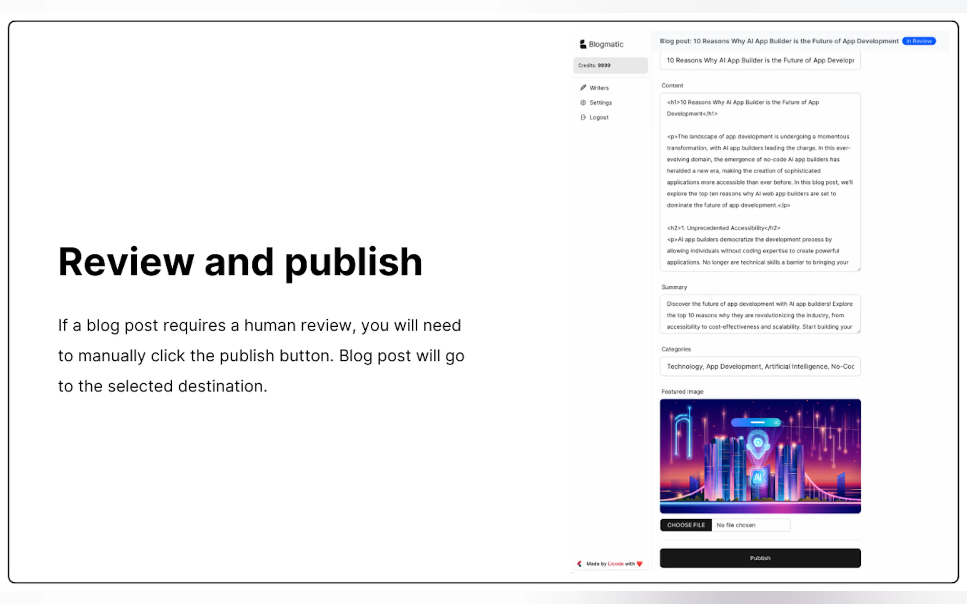Click the Writers feather icon
The height and width of the screenshot is (604, 967).
click(583, 87)
